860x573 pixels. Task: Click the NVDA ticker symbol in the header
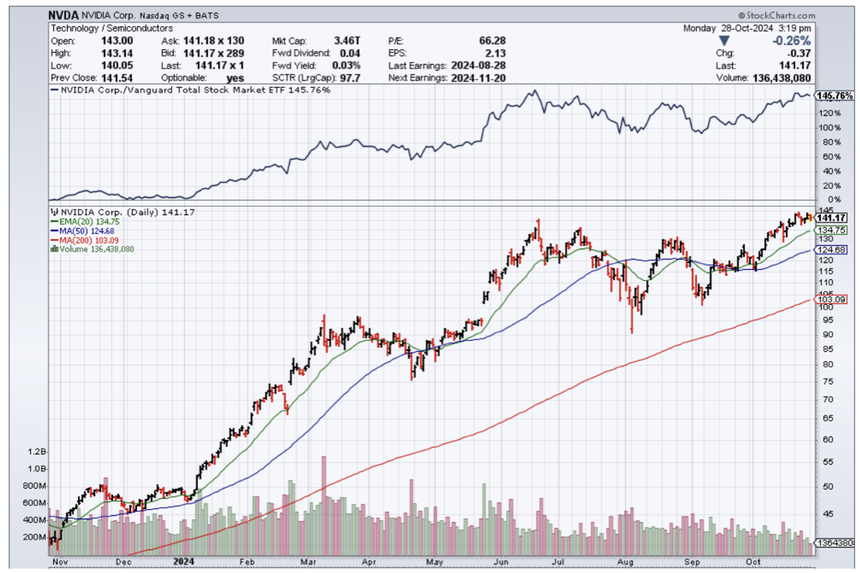[x=64, y=15]
